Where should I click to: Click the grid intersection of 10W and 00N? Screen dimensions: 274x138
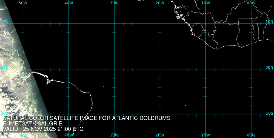pos(206,69)
